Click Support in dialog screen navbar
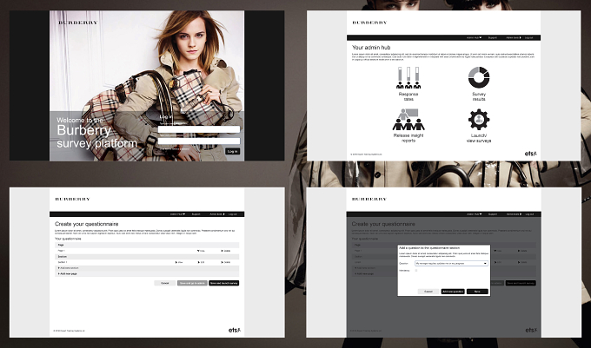 click(x=493, y=214)
